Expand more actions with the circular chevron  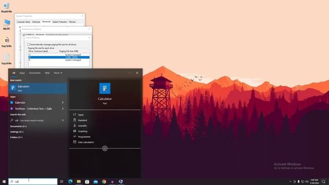(x=105, y=149)
